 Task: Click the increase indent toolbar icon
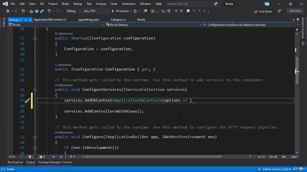(x=168, y=11)
